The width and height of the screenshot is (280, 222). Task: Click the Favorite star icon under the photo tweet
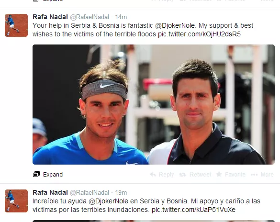[219, 174]
